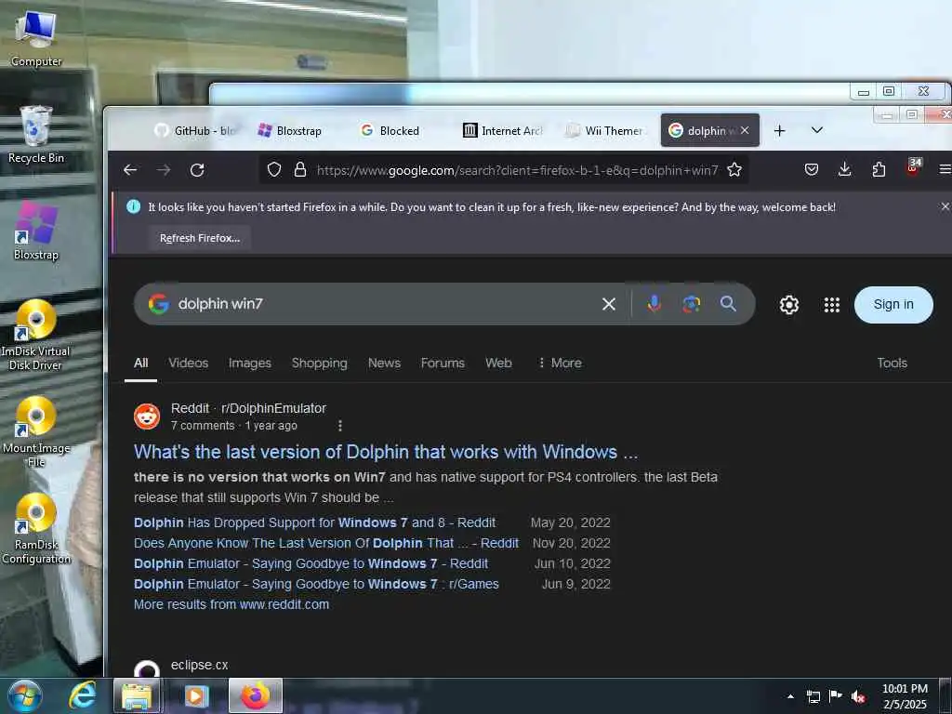Expand the list all tabs chevron
Screen dimensions: 952x714
[817, 130]
